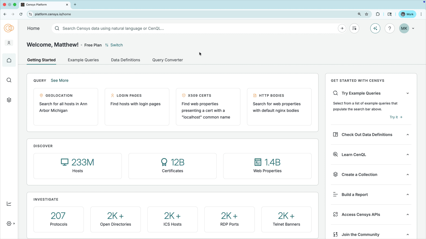The height and width of the screenshot is (239, 426).
Task: Open the RDP Ports card
Action: coord(229,219)
